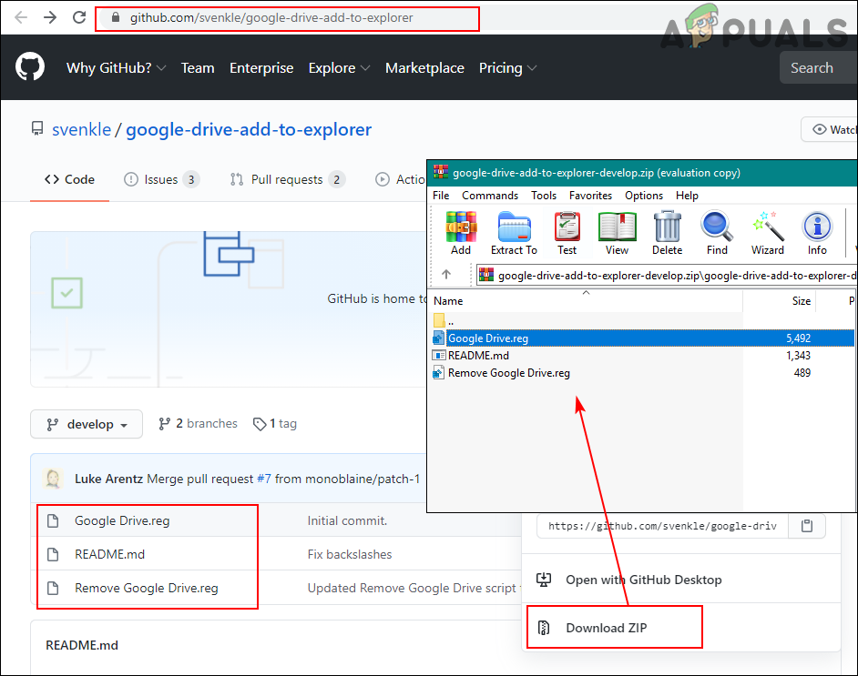858x676 pixels.
Task: Click Open with GitHub Desktop
Action: point(643,580)
